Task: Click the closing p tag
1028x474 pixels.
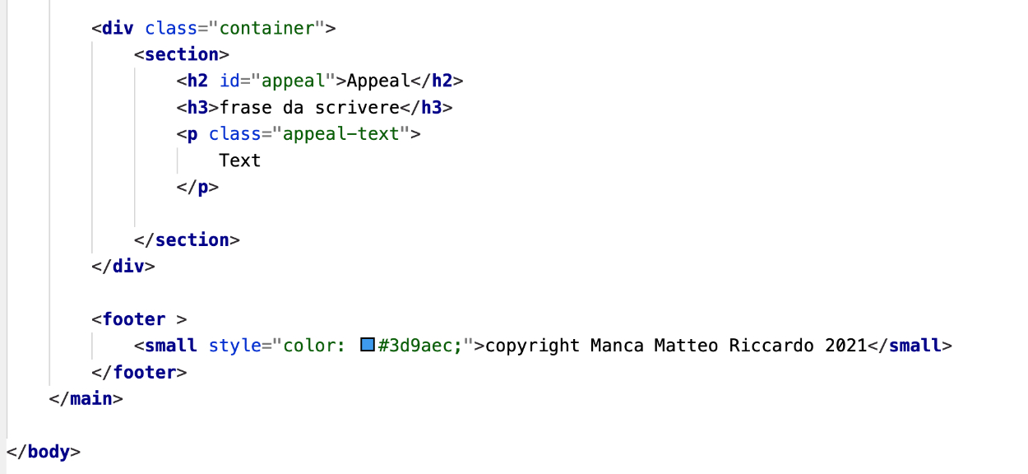Action: (197, 187)
